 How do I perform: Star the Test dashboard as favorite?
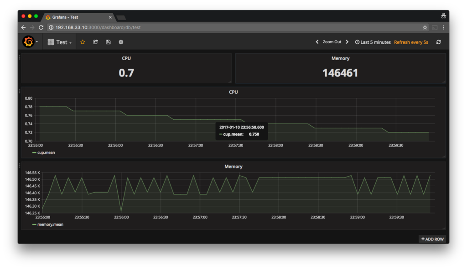click(x=83, y=42)
